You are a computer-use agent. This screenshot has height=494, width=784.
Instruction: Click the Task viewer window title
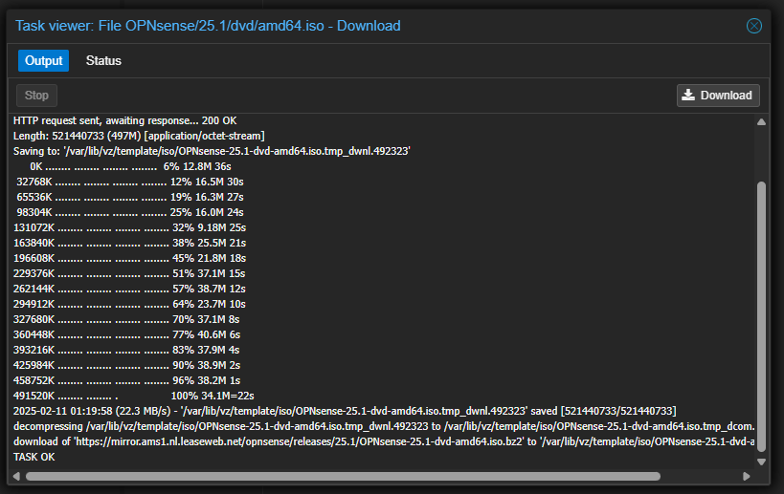pyautogui.click(x=208, y=26)
